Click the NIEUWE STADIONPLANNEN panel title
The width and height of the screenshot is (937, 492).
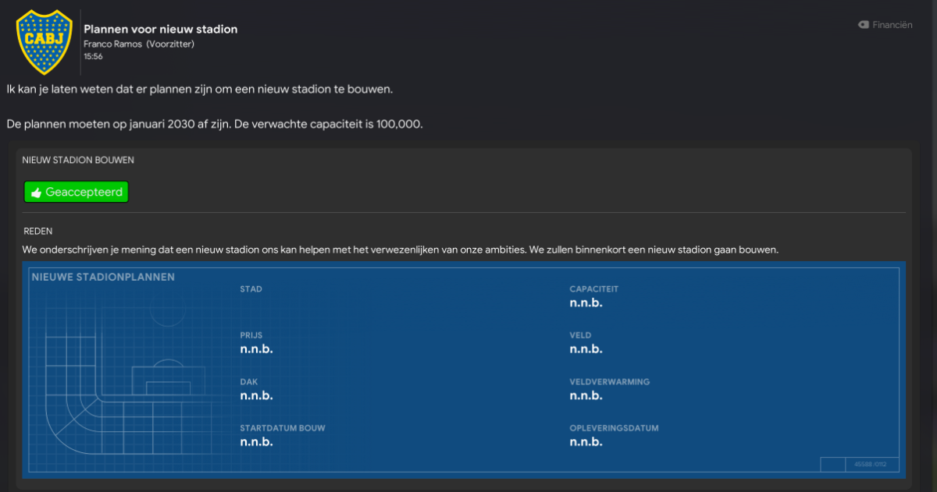click(103, 277)
